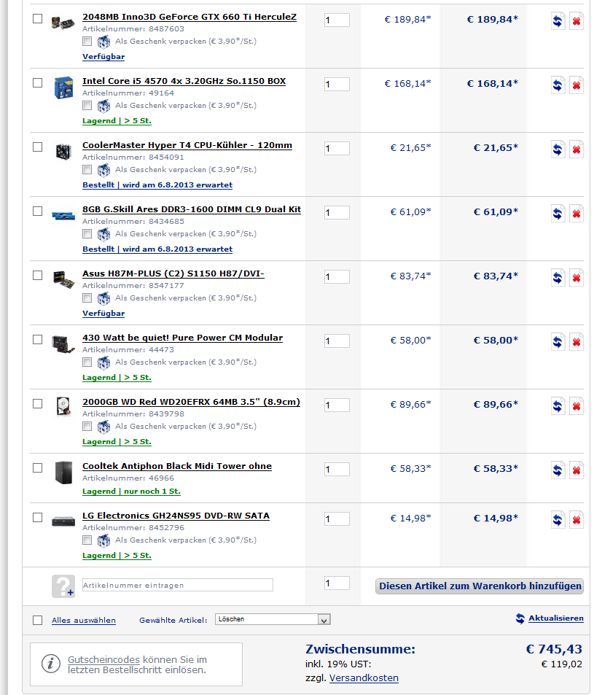Select the CoolerMaster Hyper T4 row checkbox
594x695 pixels.
(38, 147)
